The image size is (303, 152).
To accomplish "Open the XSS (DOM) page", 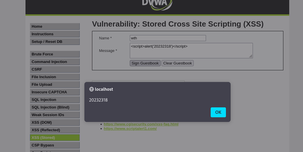I will [55, 122].
